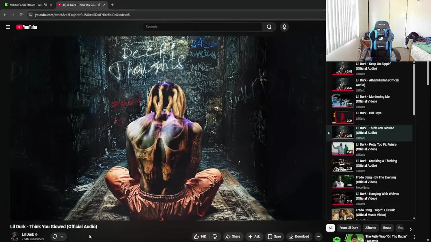Expand the notification options dropdown arrow
Viewport: 431px width, 242px height.
pyautogui.click(x=62, y=237)
